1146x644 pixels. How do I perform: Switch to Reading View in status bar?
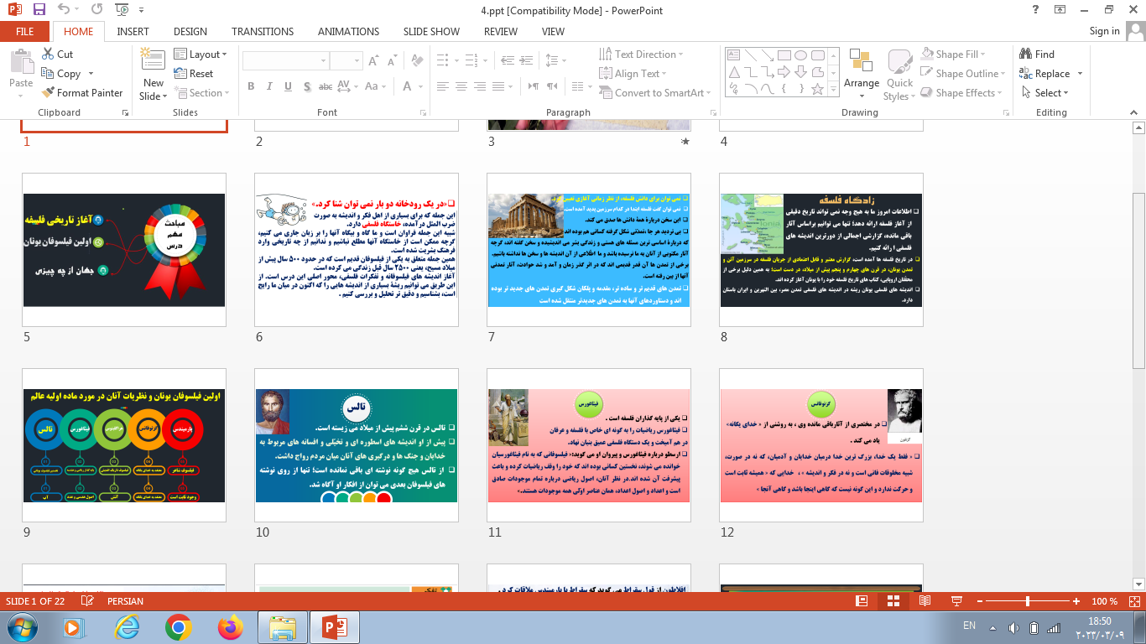(x=925, y=601)
